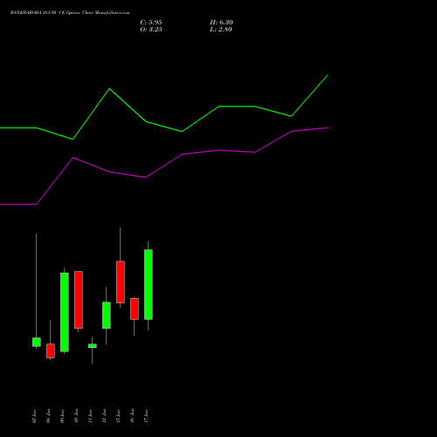Click the high value H: 6.30
The width and height of the screenshot is (437, 437).
pos(221,23)
